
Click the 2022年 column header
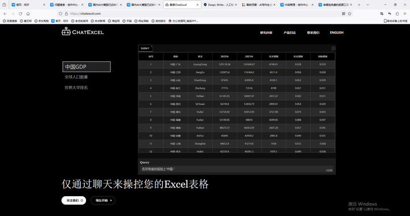[x=224, y=56]
